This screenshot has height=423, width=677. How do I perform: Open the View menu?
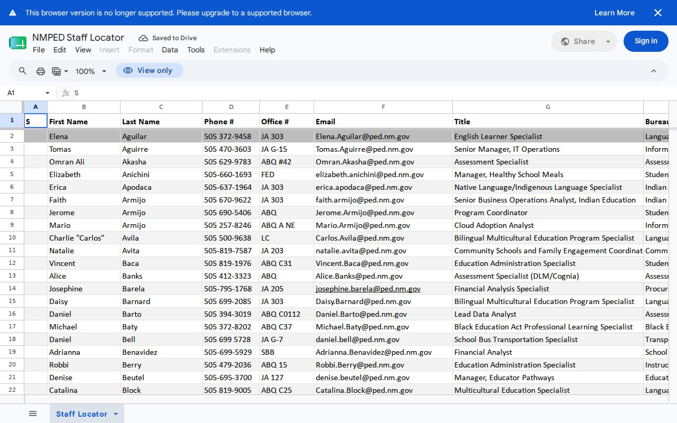[x=83, y=50]
